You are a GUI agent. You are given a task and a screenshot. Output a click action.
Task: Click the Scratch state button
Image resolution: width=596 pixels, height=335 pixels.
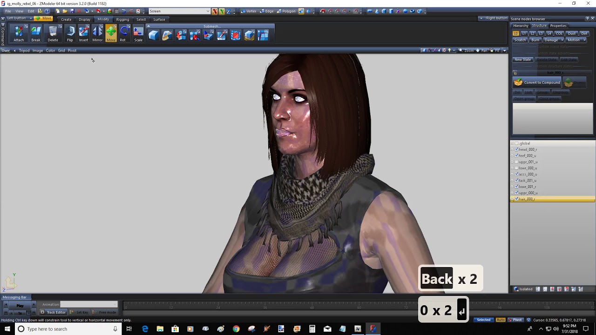tap(520, 40)
